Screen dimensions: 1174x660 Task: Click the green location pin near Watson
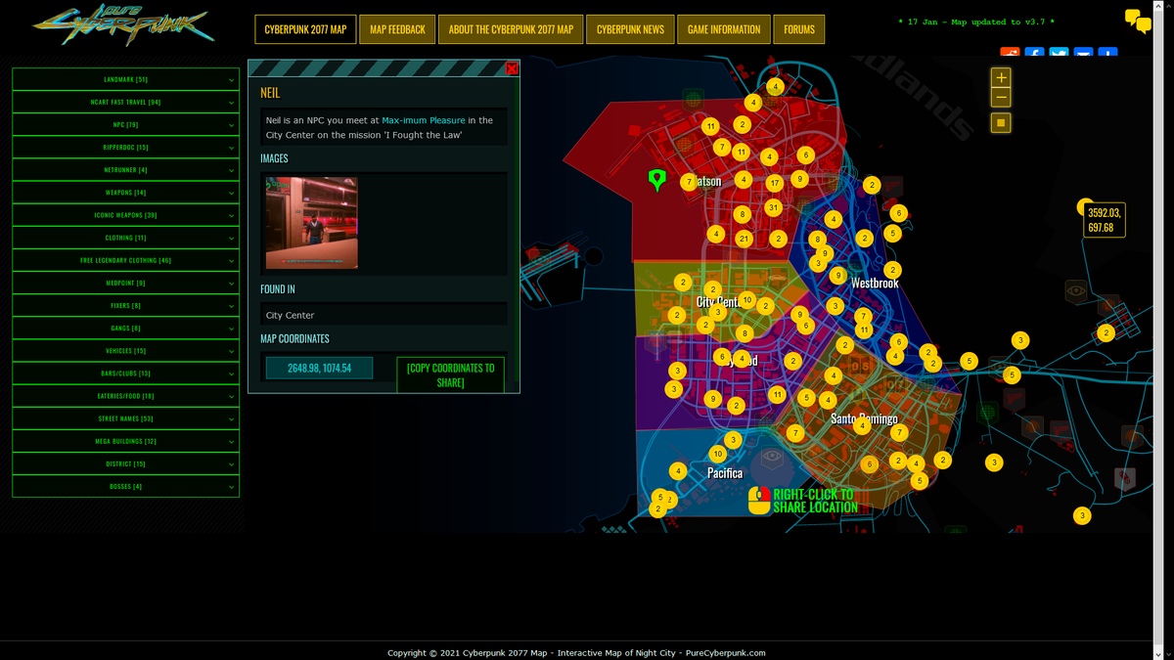[657, 179]
